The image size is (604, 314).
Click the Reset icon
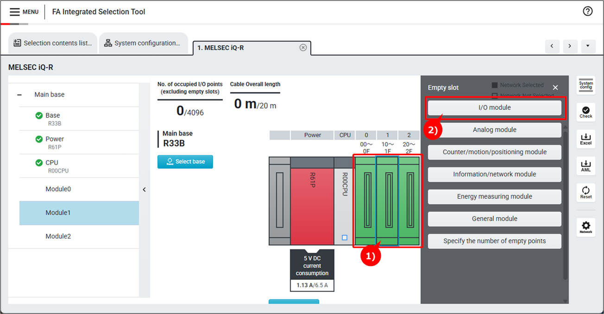pos(586,192)
